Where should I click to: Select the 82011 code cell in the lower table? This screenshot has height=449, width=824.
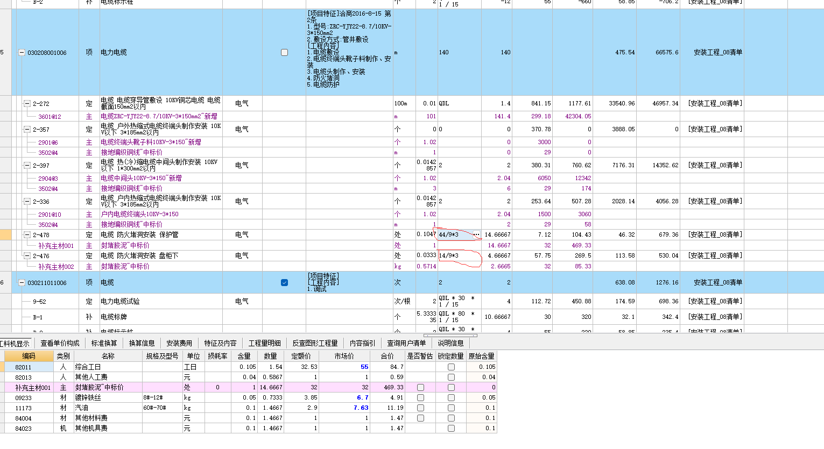click(29, 367)
